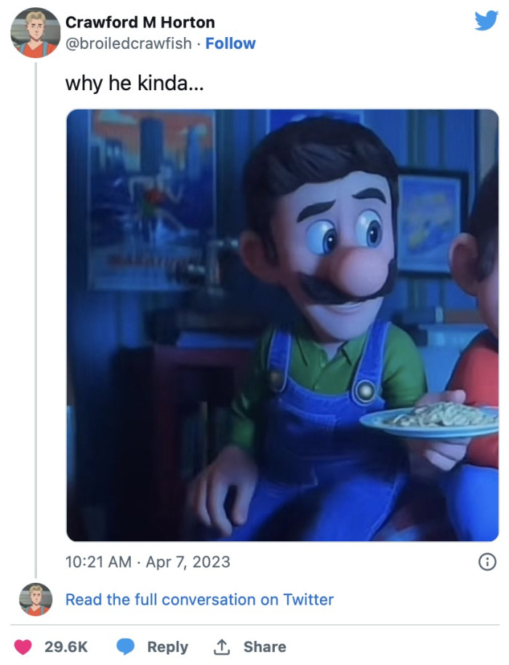
Task: Click the "why he kinda..." tweet text
Action: coord(135,83)
